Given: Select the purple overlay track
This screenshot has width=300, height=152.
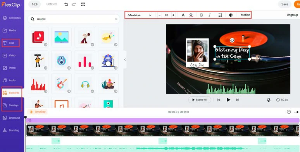Looking at the screenshot, I should (x=163, y=120).
